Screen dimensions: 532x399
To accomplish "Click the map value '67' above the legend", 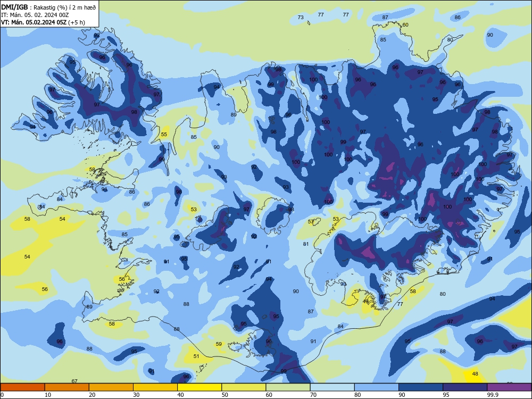I will [x=74, y=381].
